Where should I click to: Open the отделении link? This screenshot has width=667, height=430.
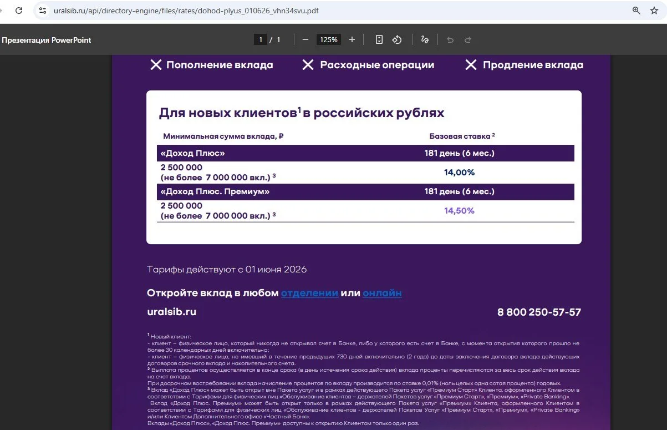[x=309, y=293]
